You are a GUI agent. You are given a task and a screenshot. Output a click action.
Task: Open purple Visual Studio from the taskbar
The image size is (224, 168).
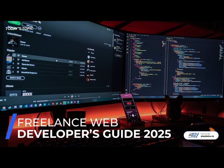[x=31, y=106]
